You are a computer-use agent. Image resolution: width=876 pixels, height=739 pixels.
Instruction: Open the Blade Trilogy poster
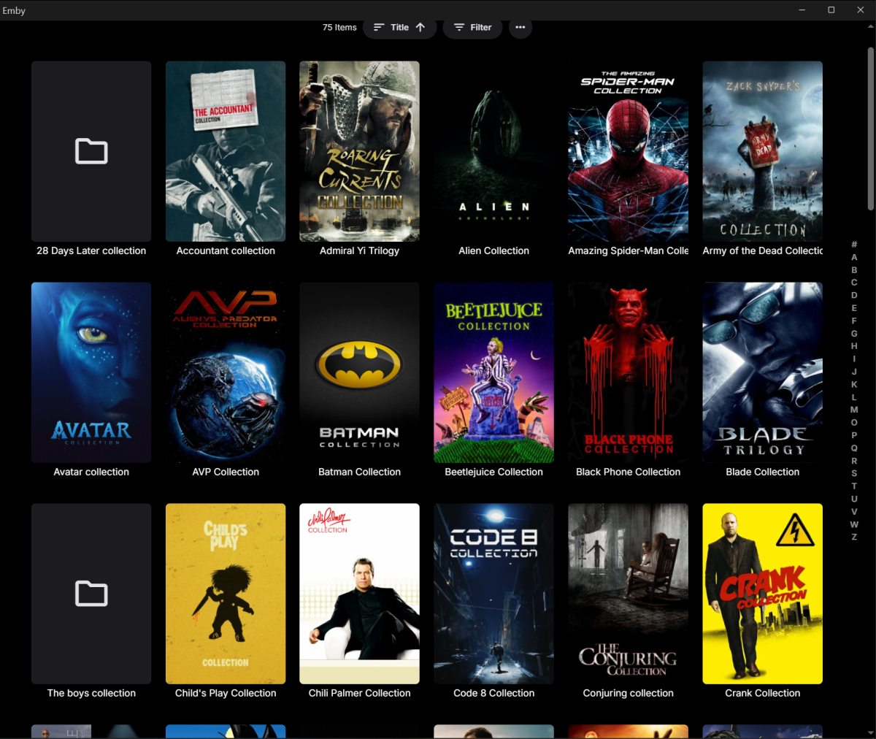[x=762, y=372]
